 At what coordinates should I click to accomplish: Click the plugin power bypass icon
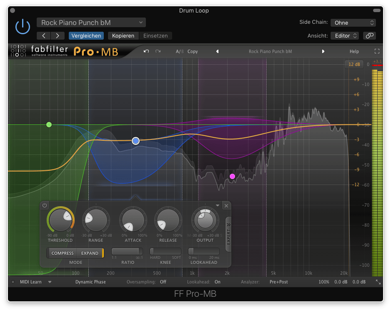coord(23,27)
